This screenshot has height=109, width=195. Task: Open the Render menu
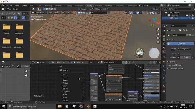[17, 5]
